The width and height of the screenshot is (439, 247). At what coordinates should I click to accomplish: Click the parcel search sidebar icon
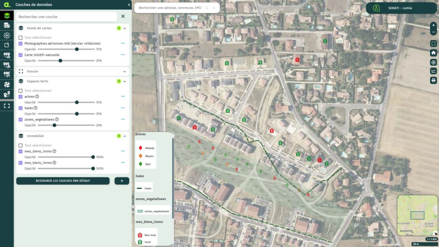(7, 45)
